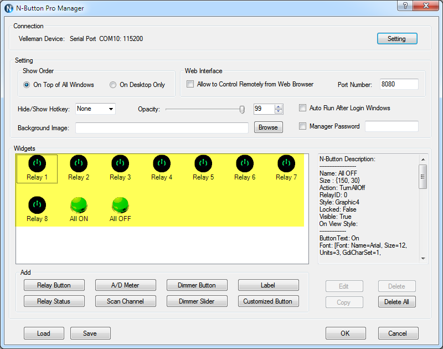
Task: Close the N-Button Pro Manager window
Action: (426, 6)
